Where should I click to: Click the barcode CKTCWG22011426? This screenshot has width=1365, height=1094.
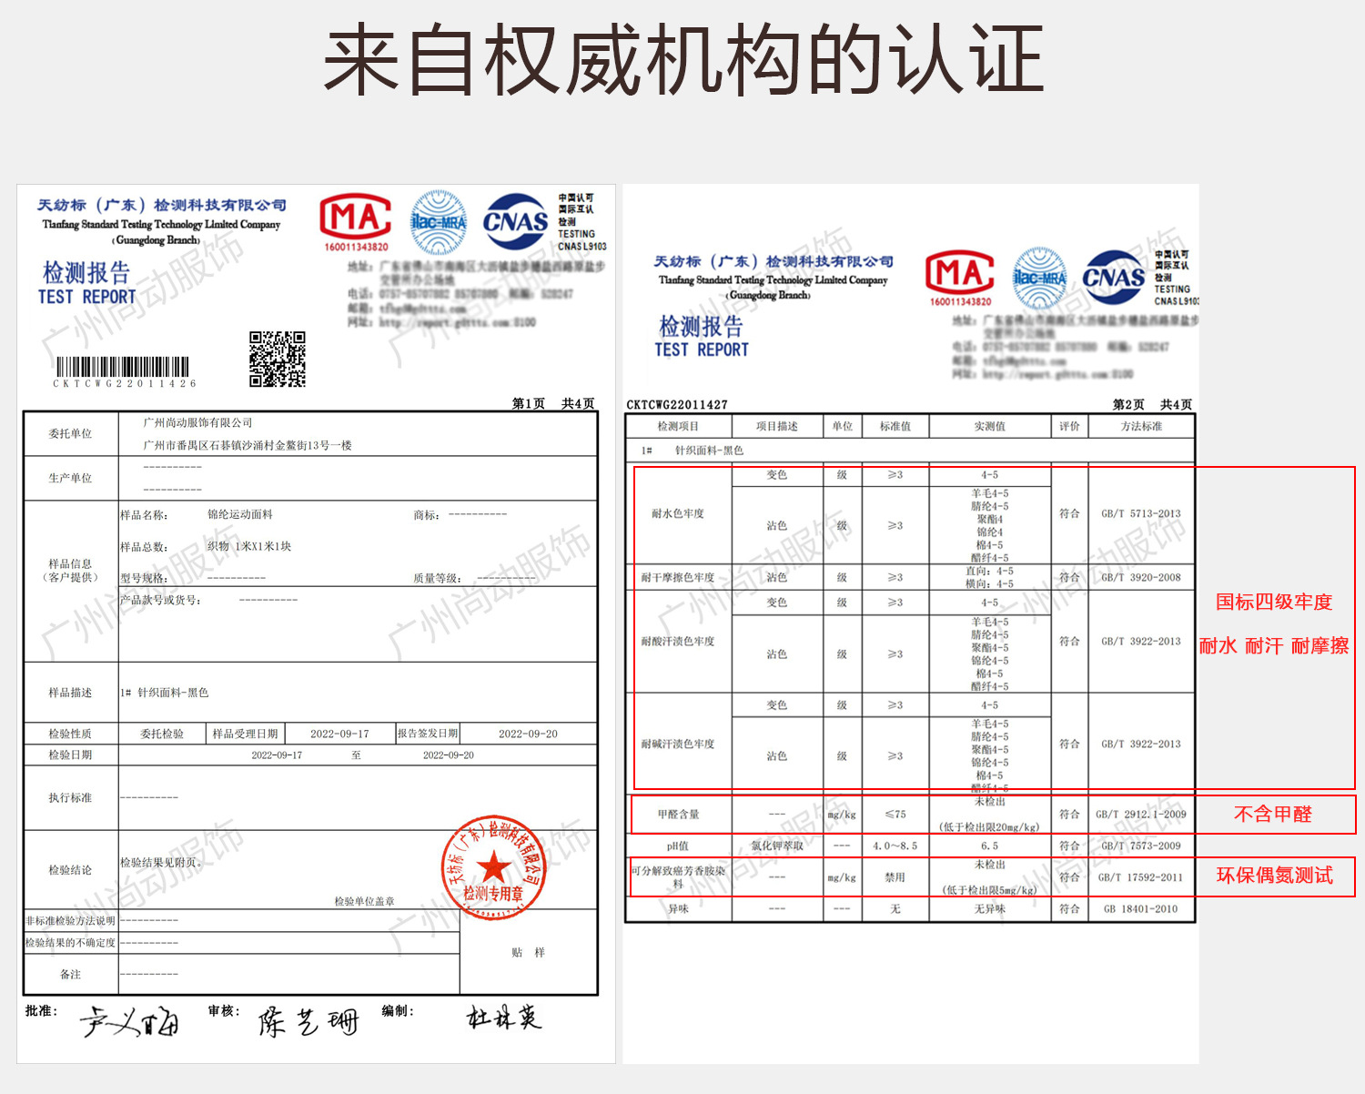point(124,372)
